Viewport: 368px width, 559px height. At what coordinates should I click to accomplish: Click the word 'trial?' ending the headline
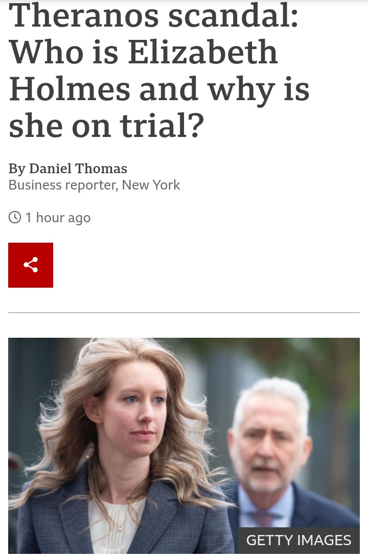pos(162,126)
